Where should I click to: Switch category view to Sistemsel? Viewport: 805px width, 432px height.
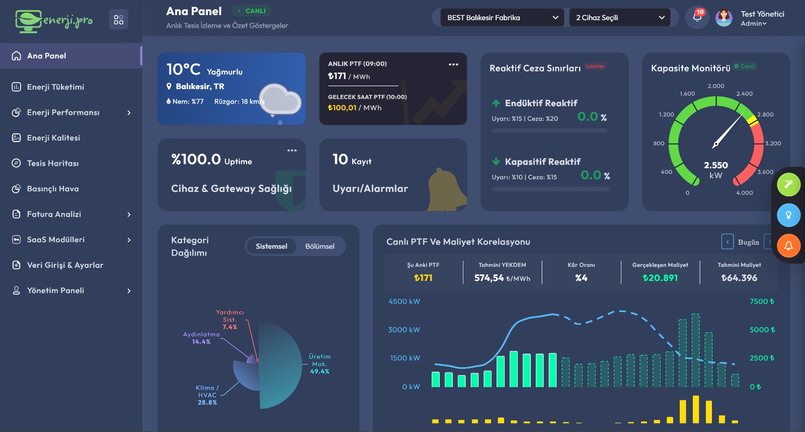point(271,246)
